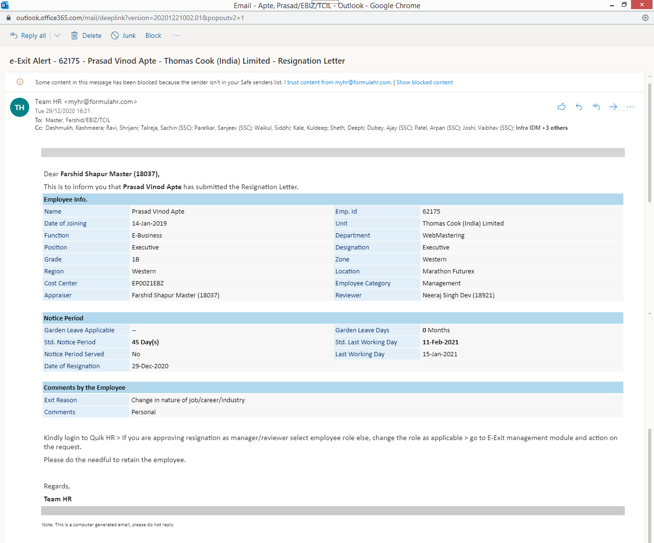Click trust content from myhr@formulahr.com link
Screen dimensions: 654x543
339,82
